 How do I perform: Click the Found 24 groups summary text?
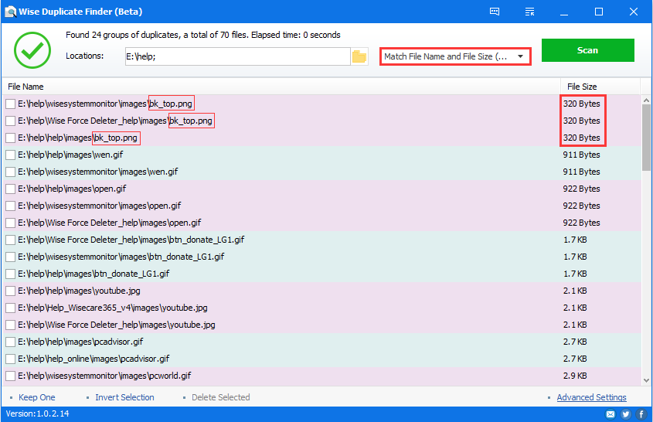[x=202, y=35]
